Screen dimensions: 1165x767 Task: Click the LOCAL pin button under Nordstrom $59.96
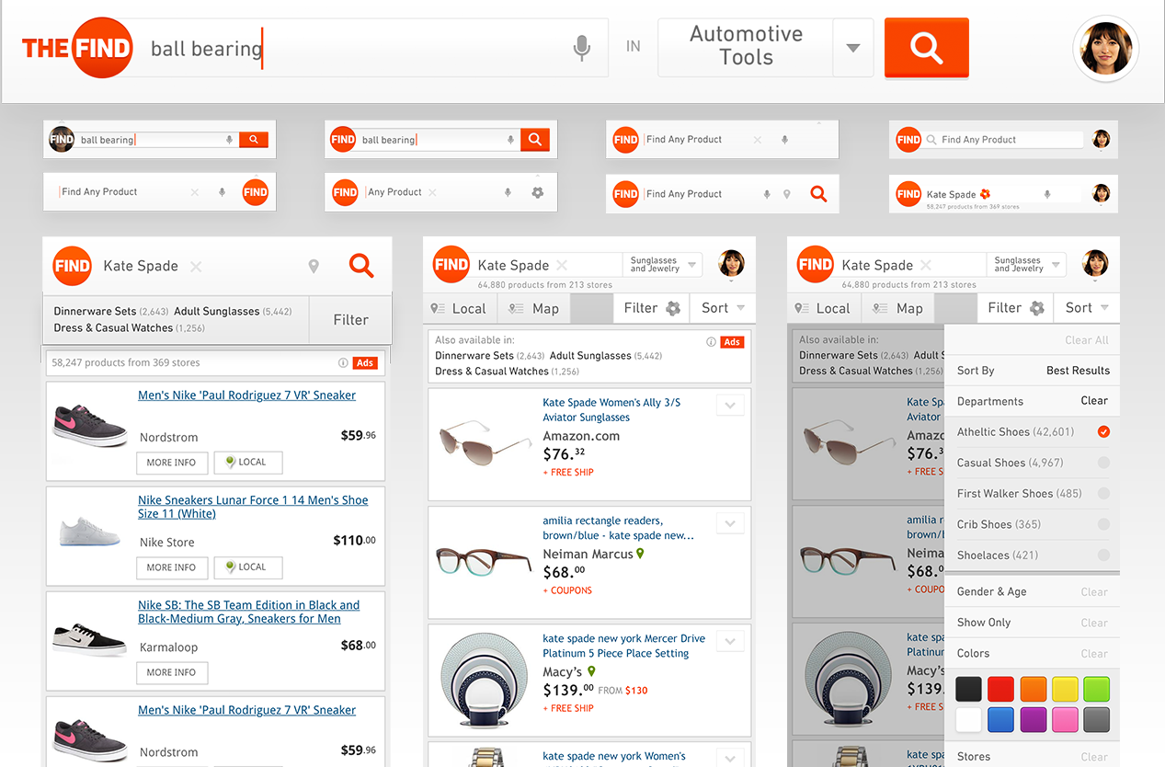(248, 463)
